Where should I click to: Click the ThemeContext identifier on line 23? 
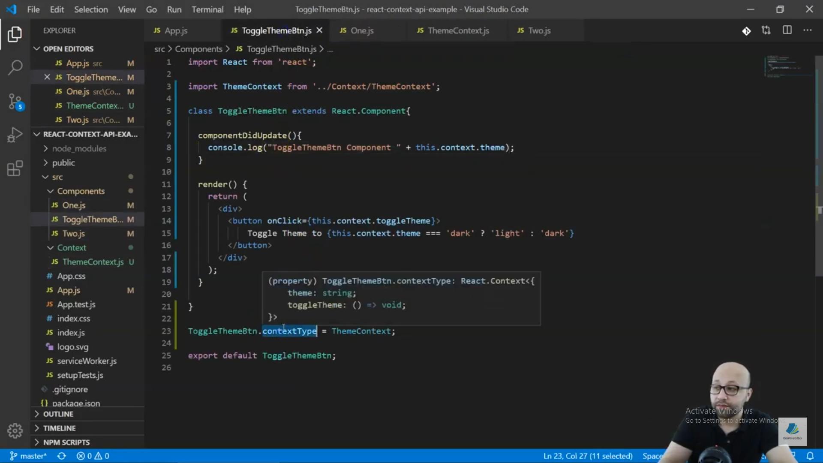pyautogui.click(x=361, y=331)
